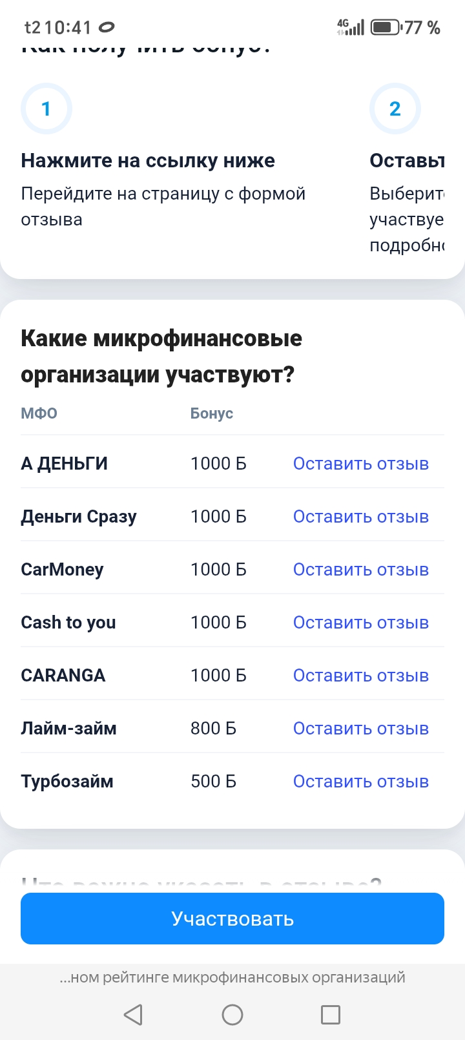Tap the 4G signal strength icon
Screen dimensions: 465x1040
tap(351, 27)
